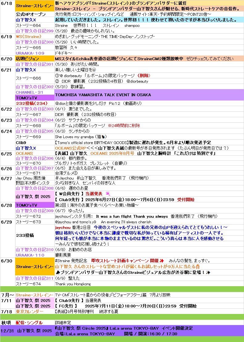Select the URAAKA・109 cell
The height and width of the screenshot is (342, 244).
tap(35, 53)
